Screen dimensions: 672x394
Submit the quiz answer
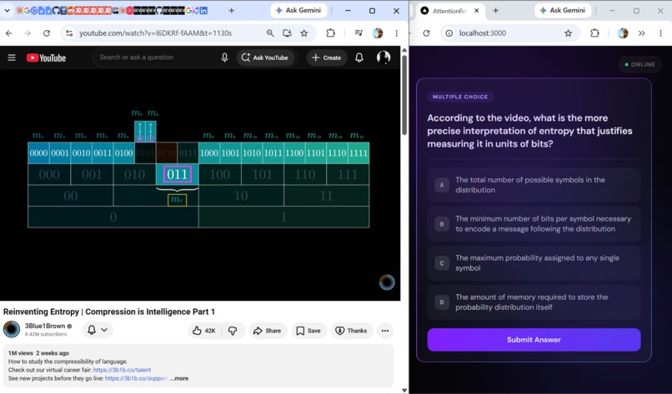(x=534, y=340)
